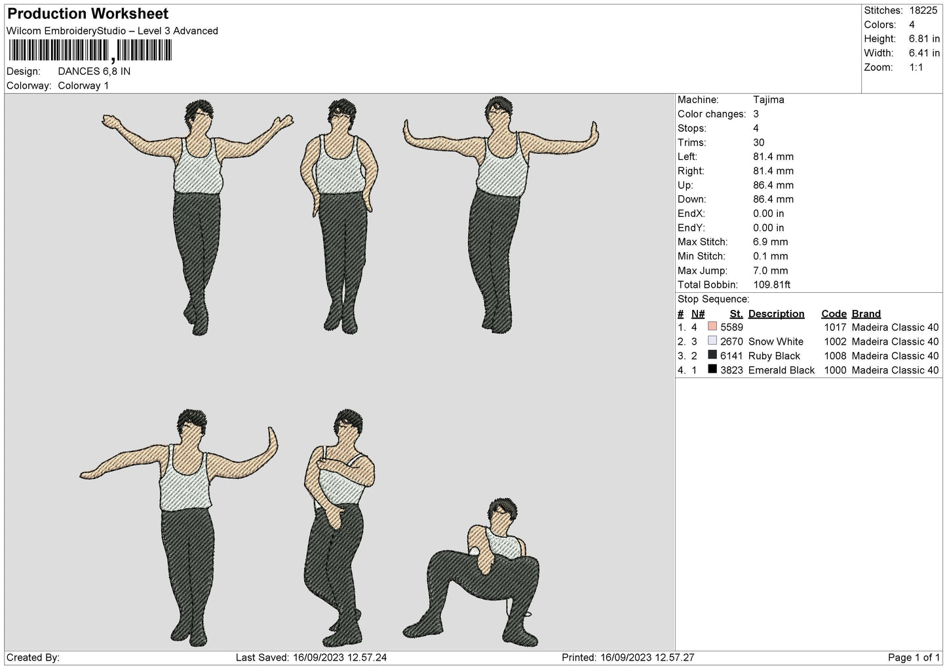
Task: Click the stitch count '5589' in row 1
Action: pos(731,327)
